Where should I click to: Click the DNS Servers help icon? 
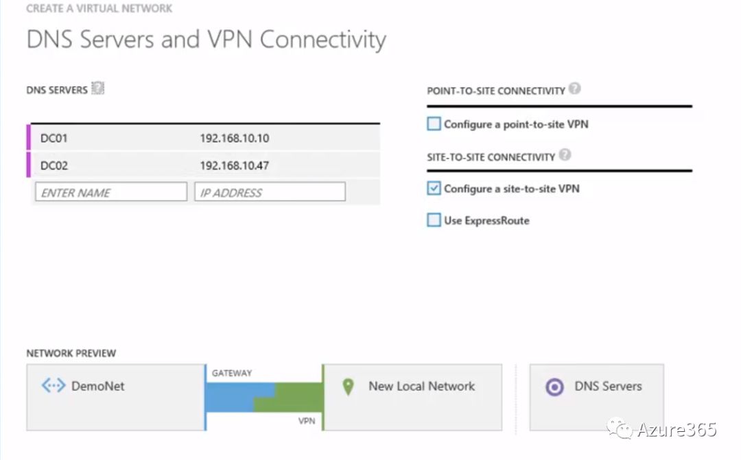tap(98, 88)
